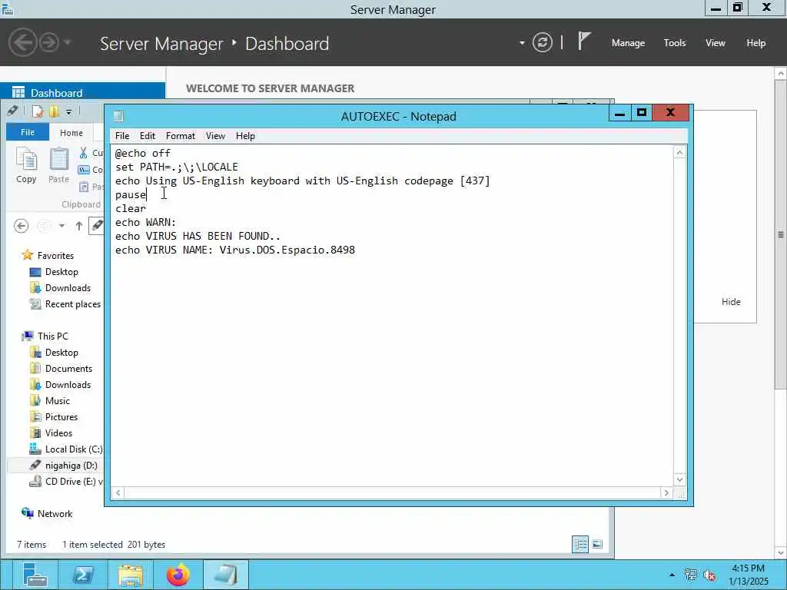Screen dimensions: 787x590
Task: Open the Dashboard item in the sidebar
Action: point(82,93)
